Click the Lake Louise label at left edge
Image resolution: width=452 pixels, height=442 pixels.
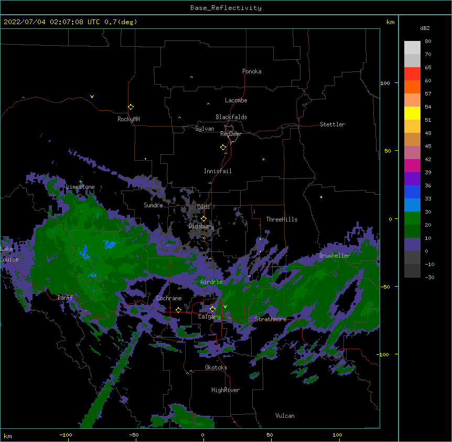pyautogui.click(x=9, y=254)
